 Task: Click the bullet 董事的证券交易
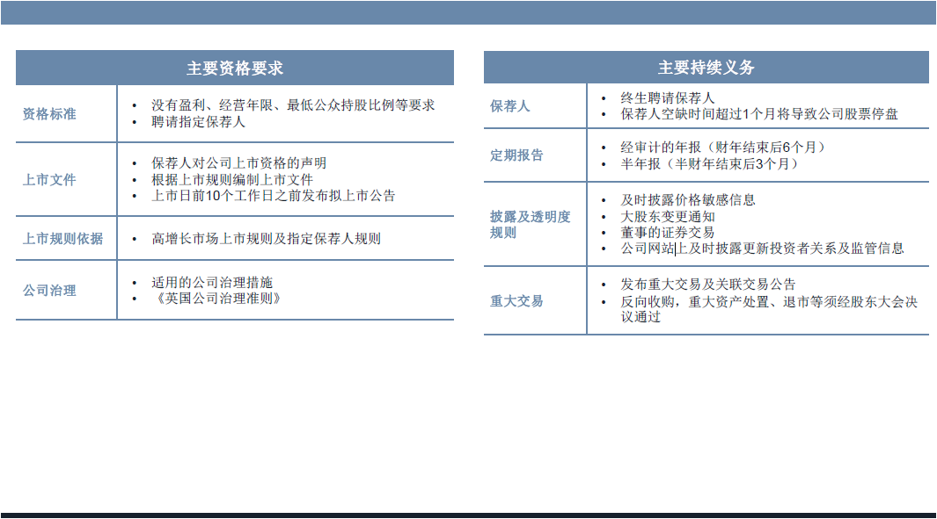click(x=668, y=232)
